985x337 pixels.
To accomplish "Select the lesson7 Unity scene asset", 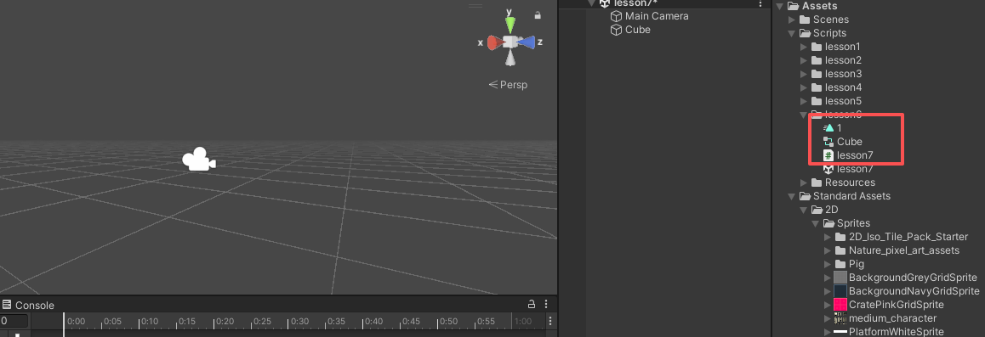I will coord(848,169).
